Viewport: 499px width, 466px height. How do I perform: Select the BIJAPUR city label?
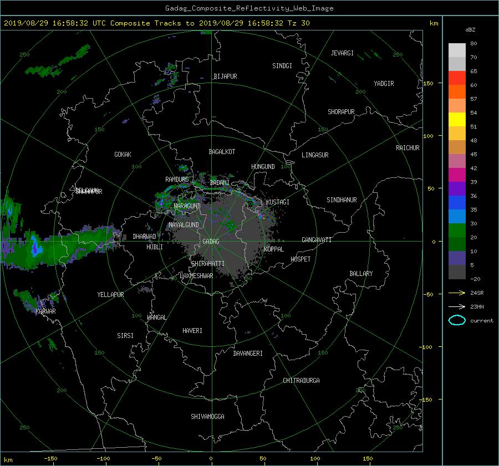[x=225, y=76]
